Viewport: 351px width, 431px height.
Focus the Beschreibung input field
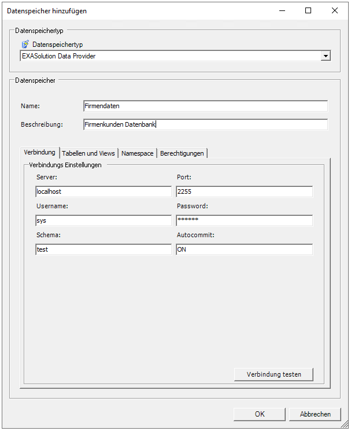tap(205, 124)
